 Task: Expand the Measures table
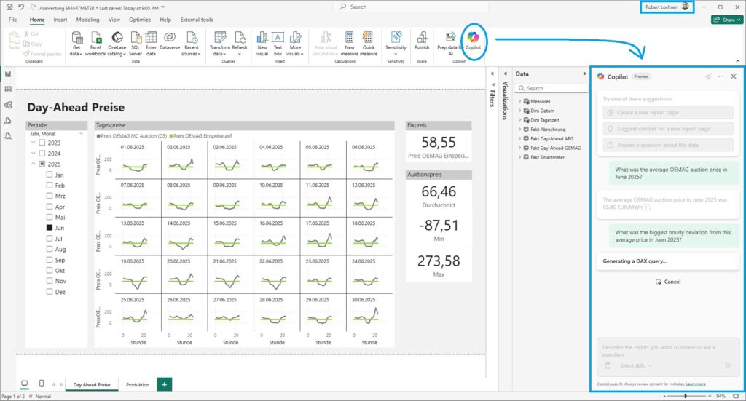519,101
